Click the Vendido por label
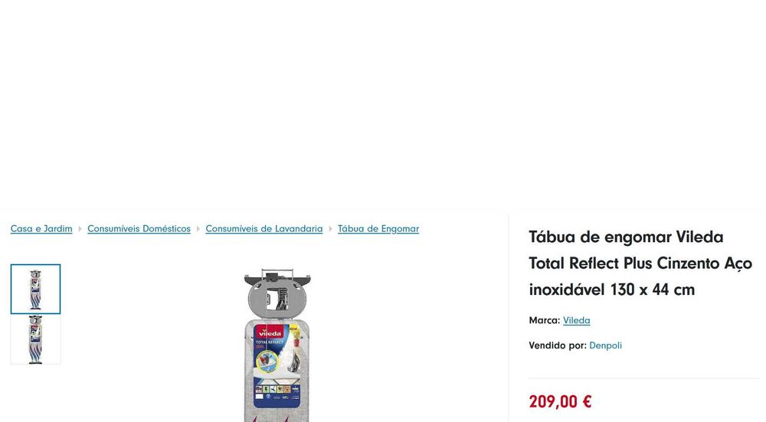Viewport: 766px width, 422px height. 558,345
